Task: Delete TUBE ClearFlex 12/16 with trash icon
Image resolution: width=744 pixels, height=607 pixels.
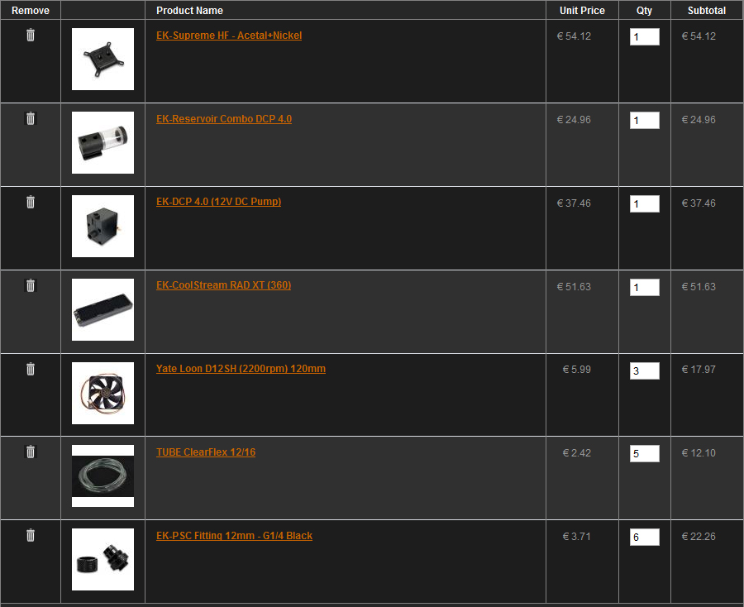Action: tap(31, 452)
